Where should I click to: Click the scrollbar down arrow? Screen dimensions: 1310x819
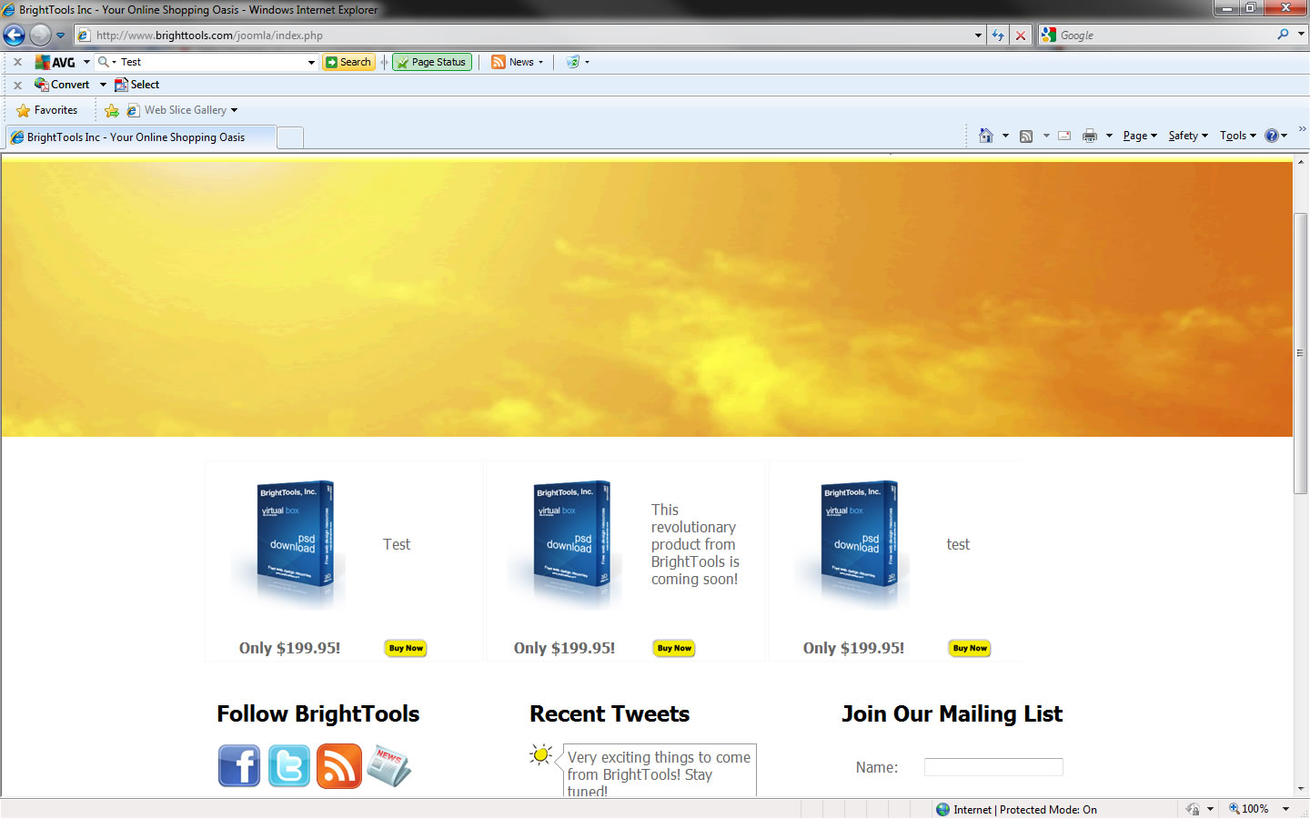click(x=1301, y=789)
